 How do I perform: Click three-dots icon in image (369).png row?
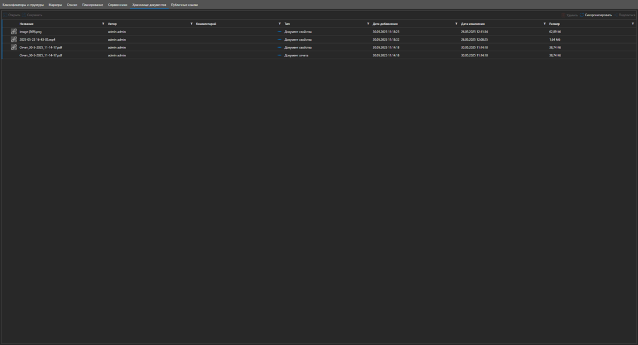279,31
